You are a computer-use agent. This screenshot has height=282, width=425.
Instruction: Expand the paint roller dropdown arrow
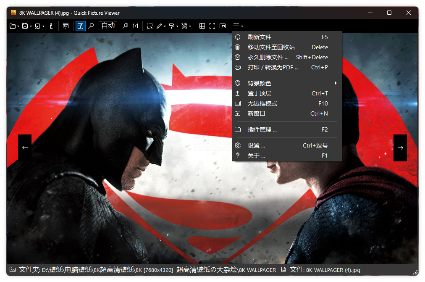[x=177, y=26]
